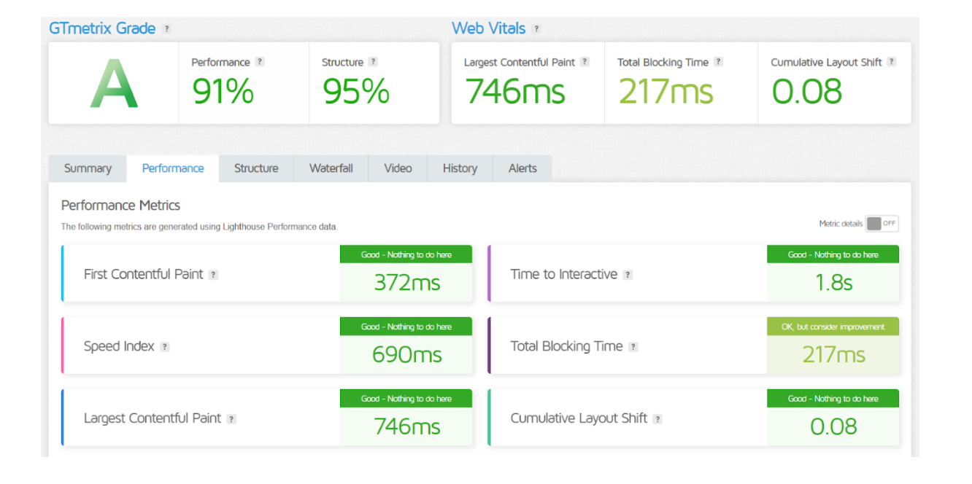Image resolution: width=972 pixels, height=484 pixels.
Task: Click help icon next to GTmetrix Grade
Action: [x=166, y=29]
